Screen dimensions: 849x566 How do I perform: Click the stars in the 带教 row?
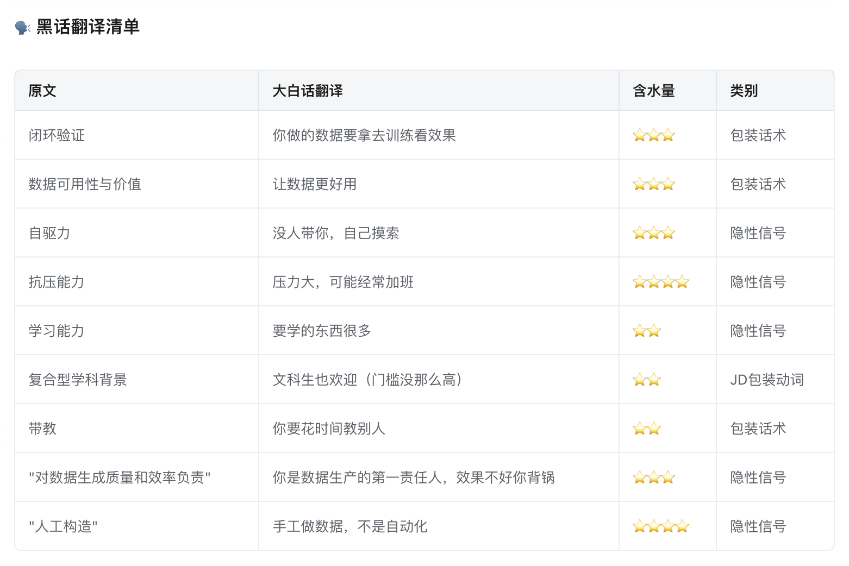[646, 429]
